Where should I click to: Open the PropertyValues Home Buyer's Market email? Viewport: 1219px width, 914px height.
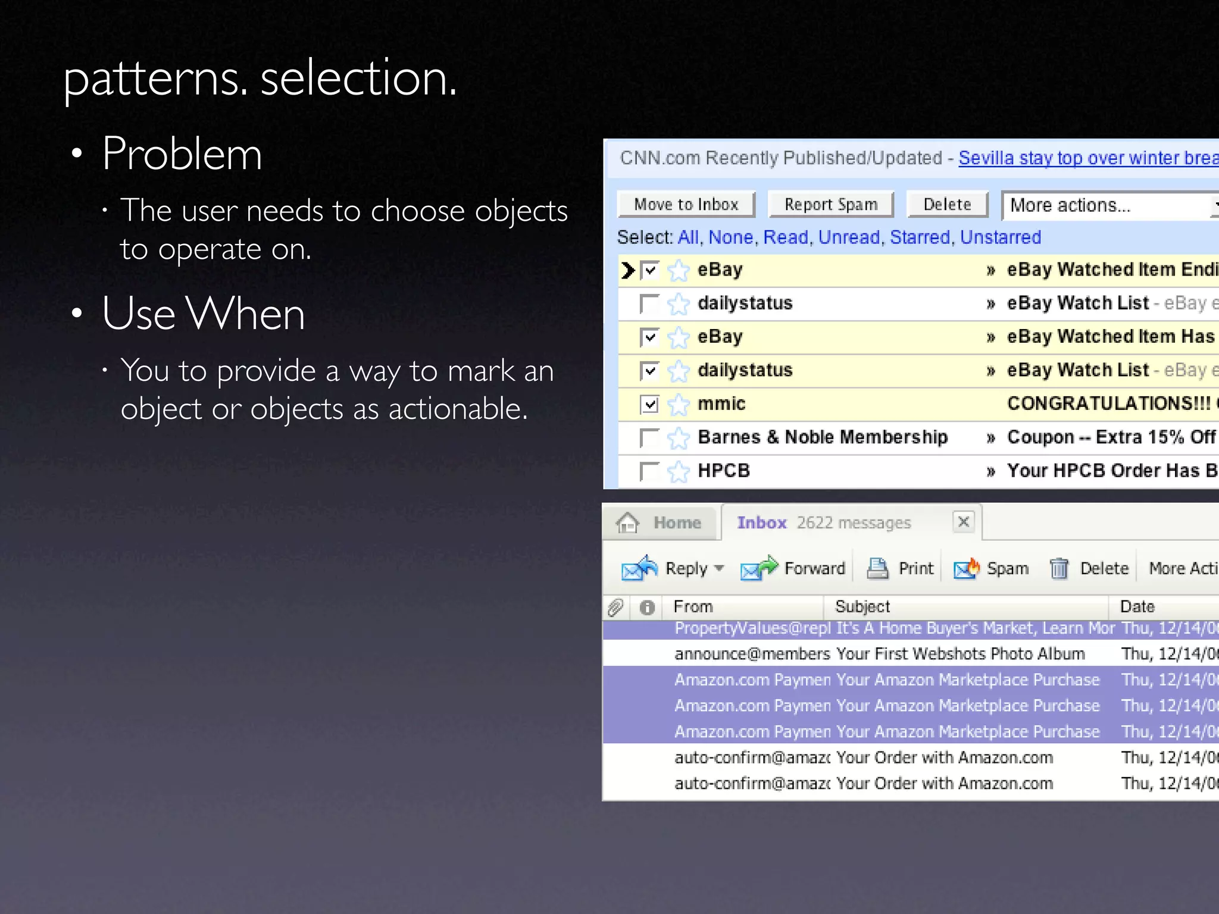point(911,628)
